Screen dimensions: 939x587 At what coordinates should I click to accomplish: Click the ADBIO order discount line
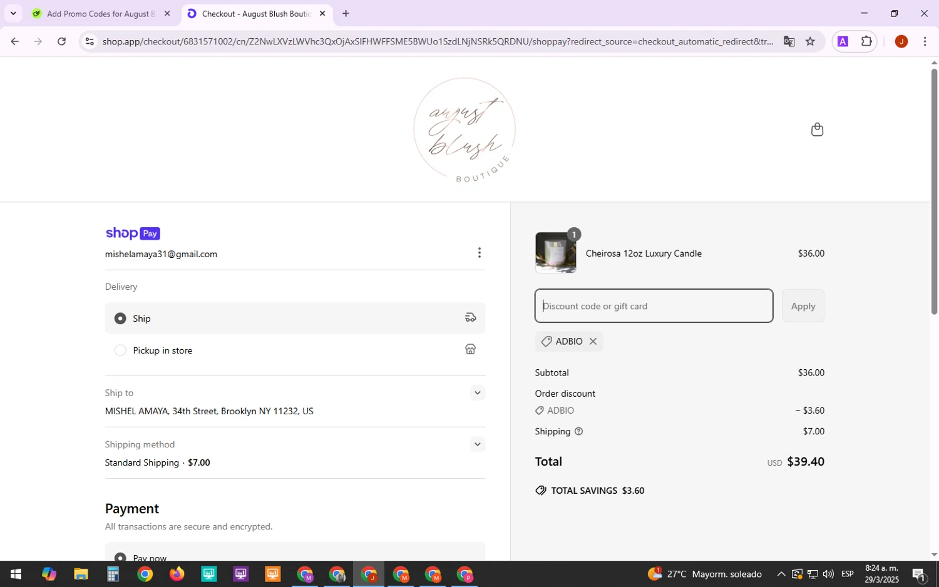pyautogui.click(x=679, y=411)
